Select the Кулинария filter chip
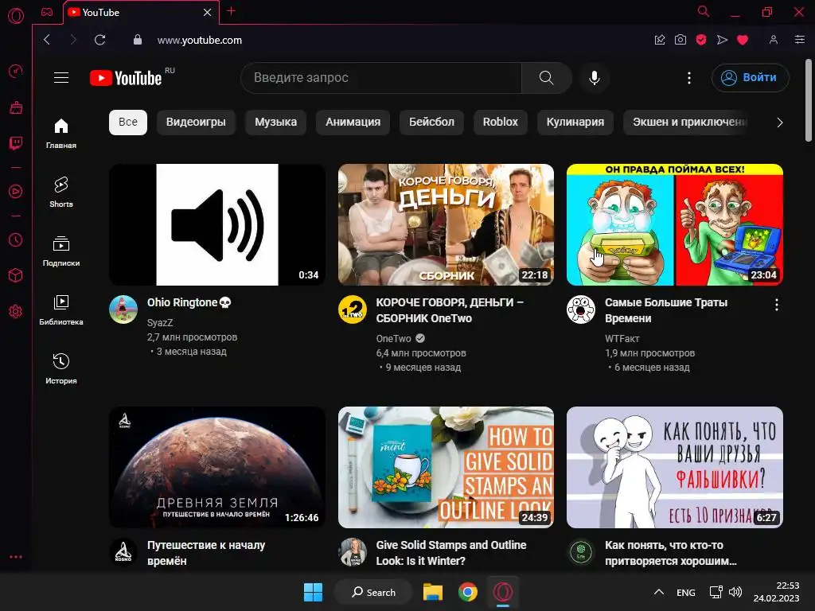This screenshot has height=611, width=815. [575, 122]
